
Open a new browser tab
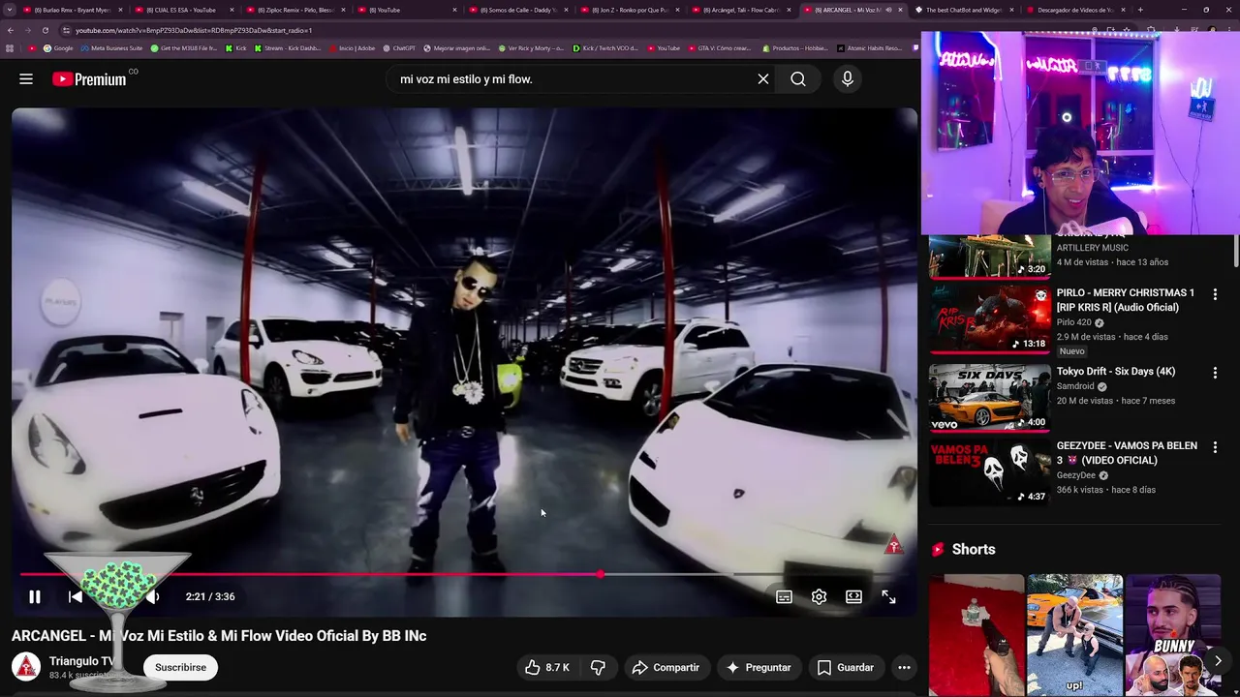pyautogui.click(x=1140, y=10)
